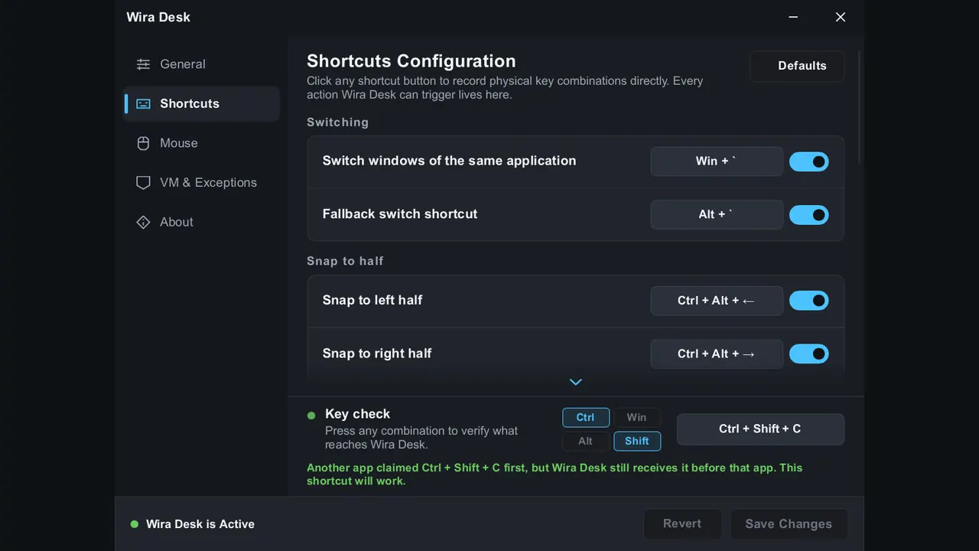
Task: Click Save Changes button
Action: tap(789, 524)
